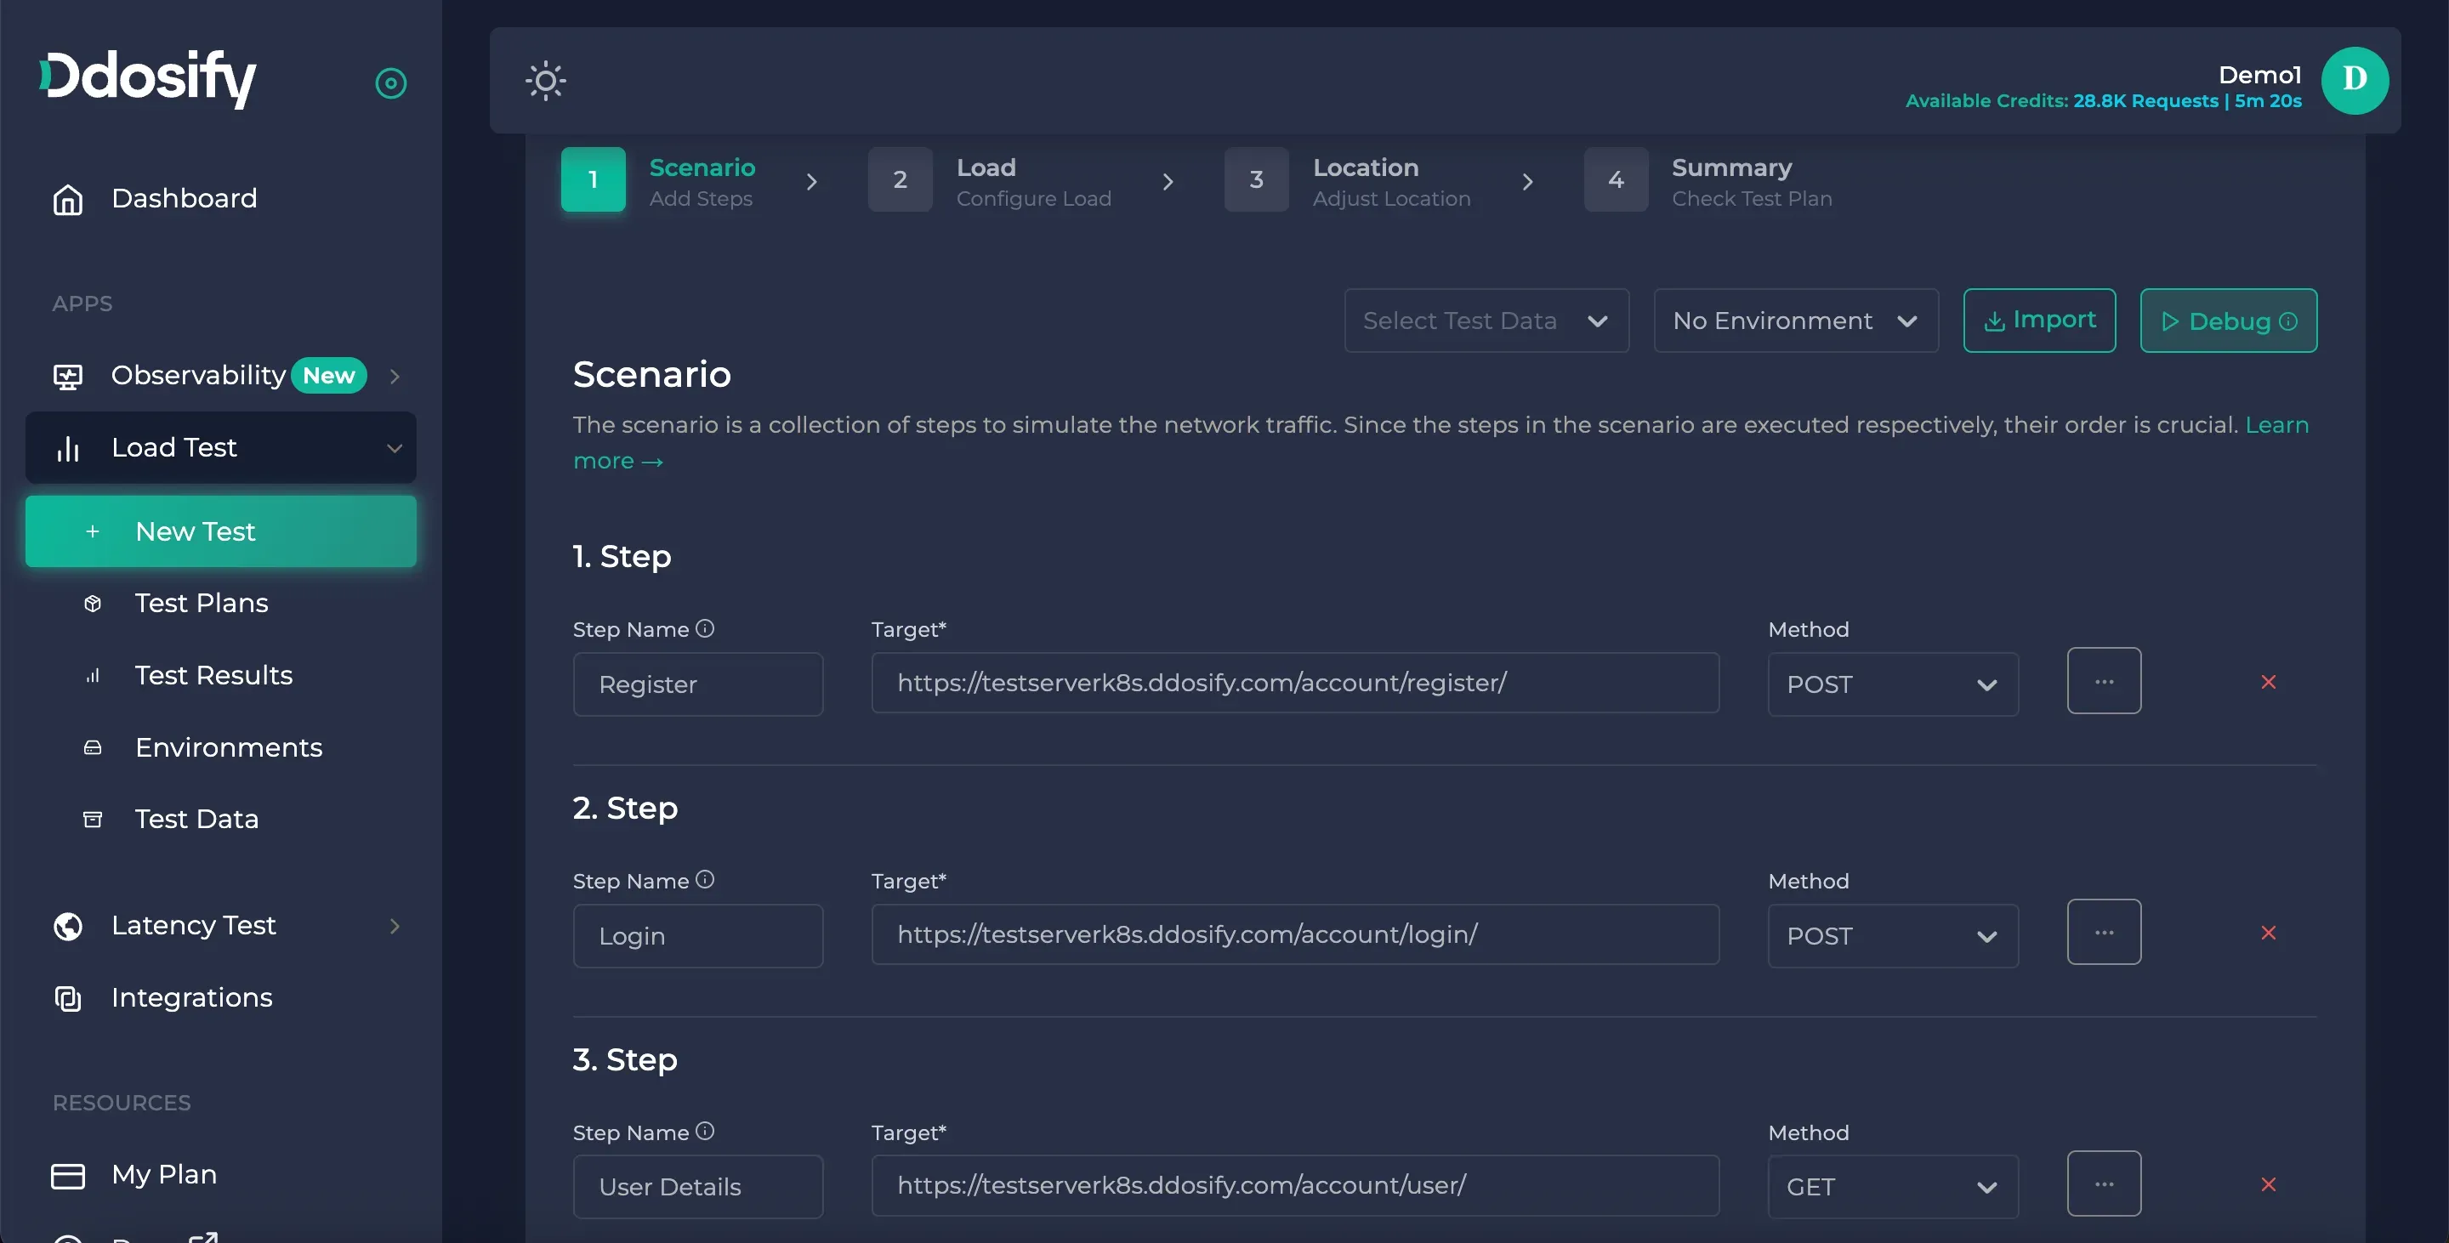Click the Demo1 user avatar
Image resolution: width=2449 pixels, height=1243 pixels.
point(2354,81)
